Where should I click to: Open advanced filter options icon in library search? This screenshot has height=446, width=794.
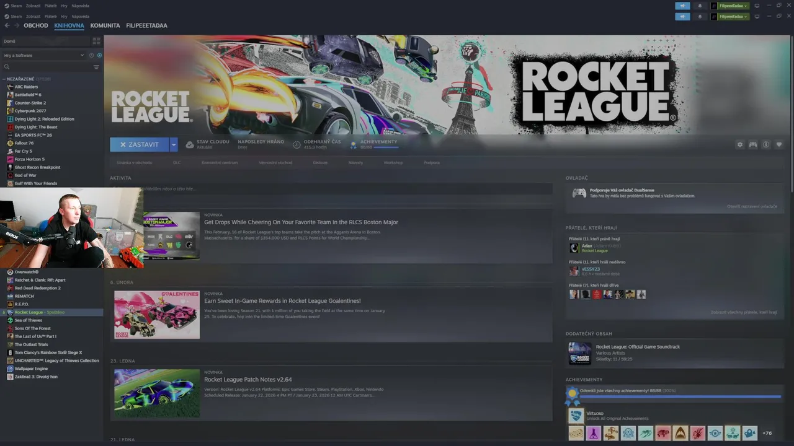click(x=96, y=67)
